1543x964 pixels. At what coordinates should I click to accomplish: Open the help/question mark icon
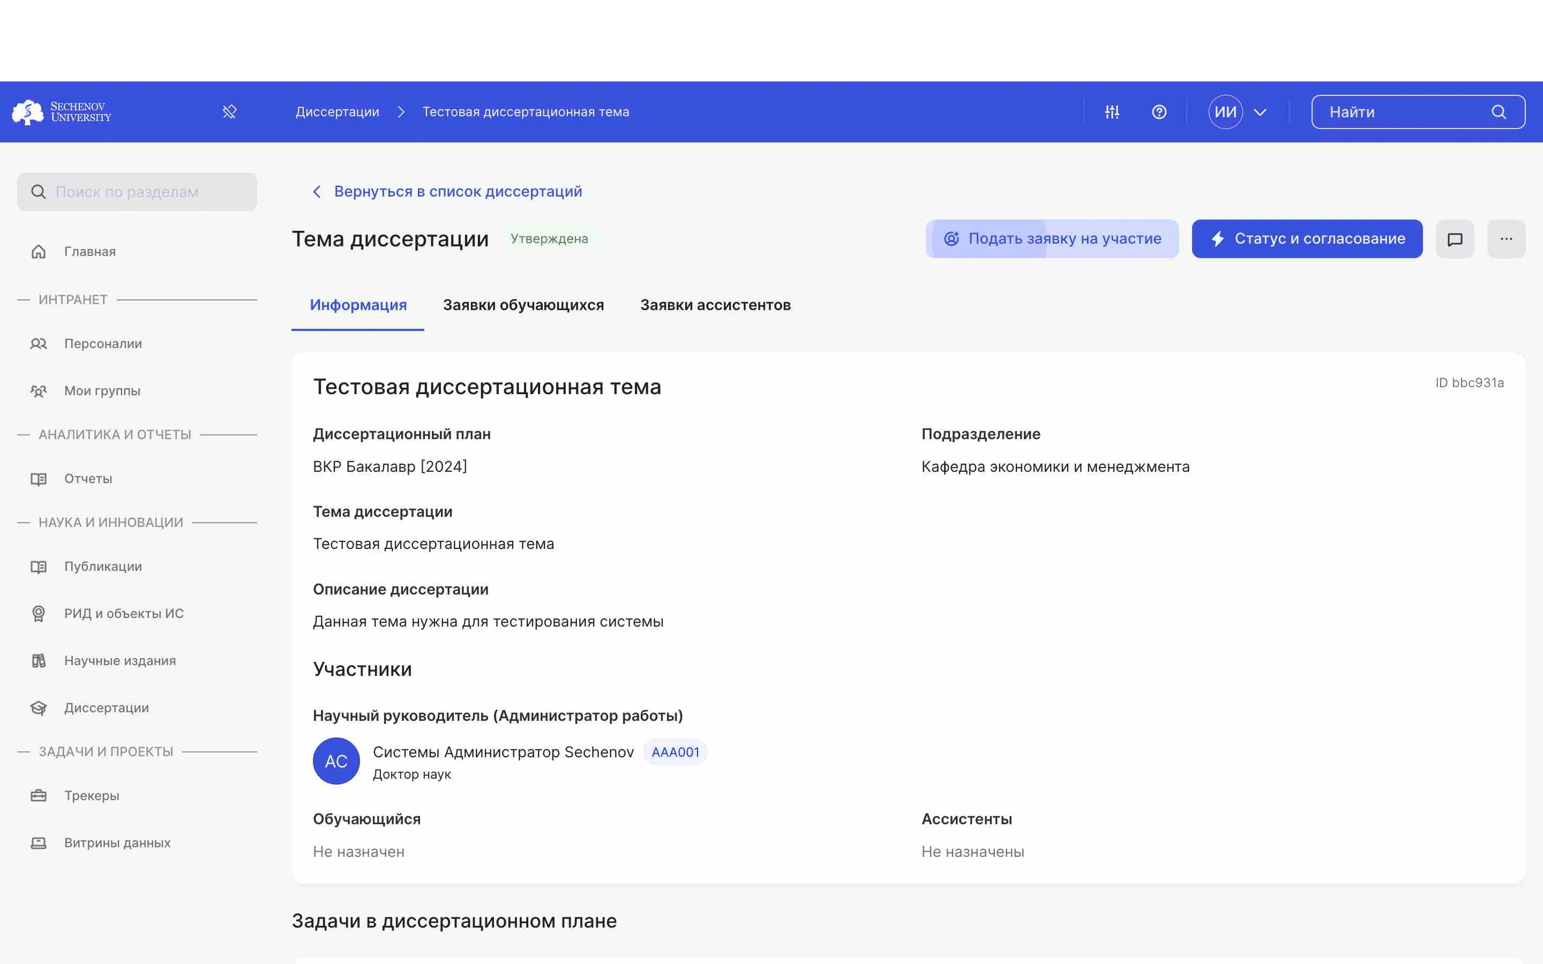(1159, 111)
